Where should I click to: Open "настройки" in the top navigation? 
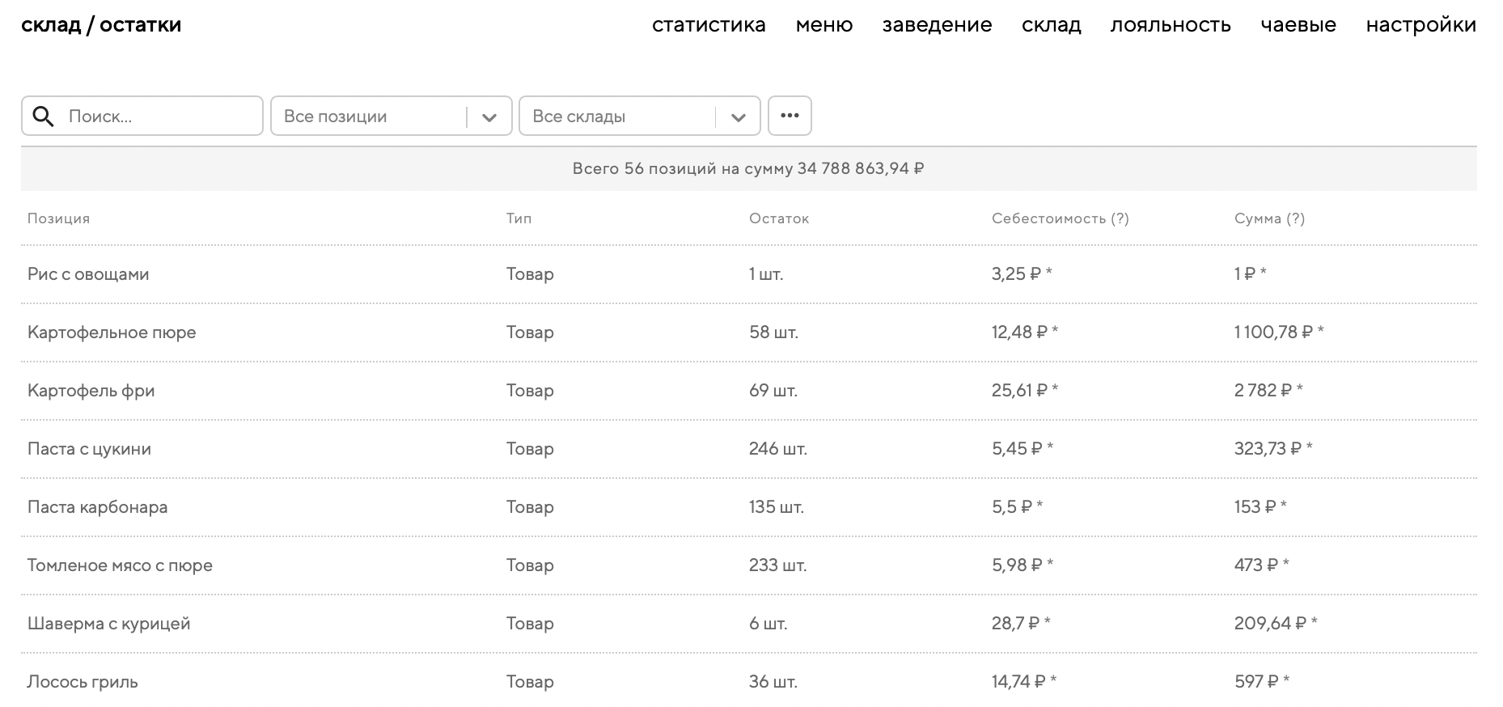[1420, 25]
